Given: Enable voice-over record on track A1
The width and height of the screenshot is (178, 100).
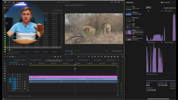Looking at the screenshot, I should point(25,82).
